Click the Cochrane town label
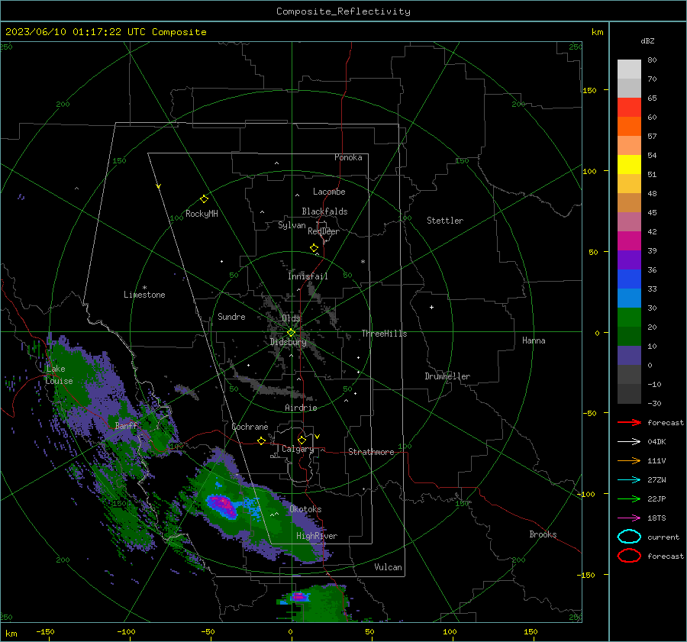This screenshot has width=687, height=642. pos(250,427)
